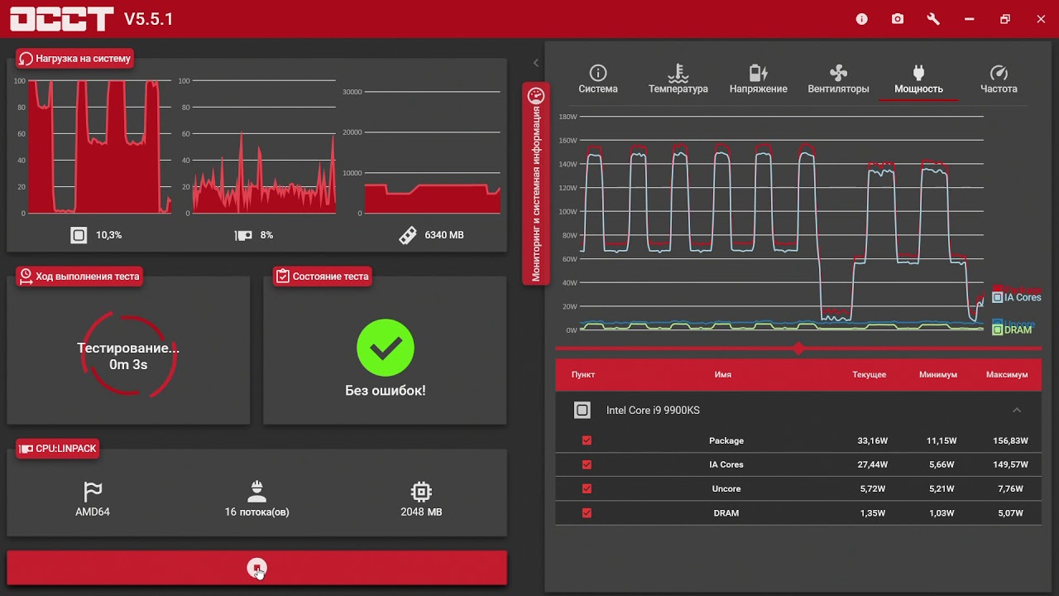
Task: Click the CPU icon next to Intel Core i9 9900KS
Action: [x=582, y=410]
